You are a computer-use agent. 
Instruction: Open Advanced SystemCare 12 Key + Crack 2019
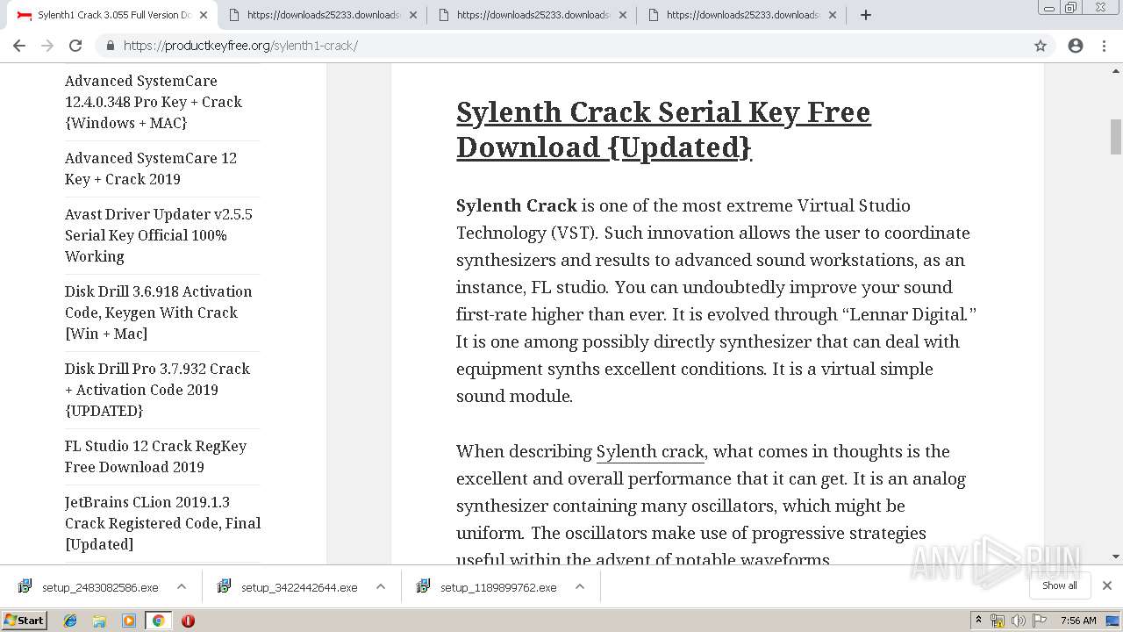click(x=151, y=169)
